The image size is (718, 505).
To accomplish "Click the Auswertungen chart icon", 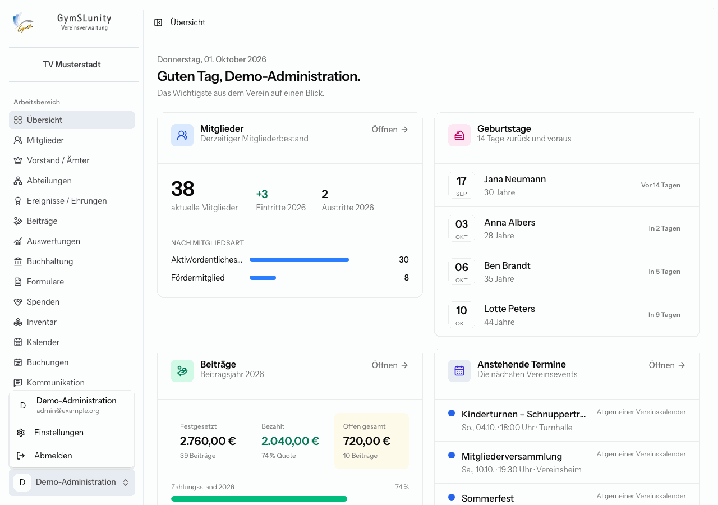I will 18,241.
